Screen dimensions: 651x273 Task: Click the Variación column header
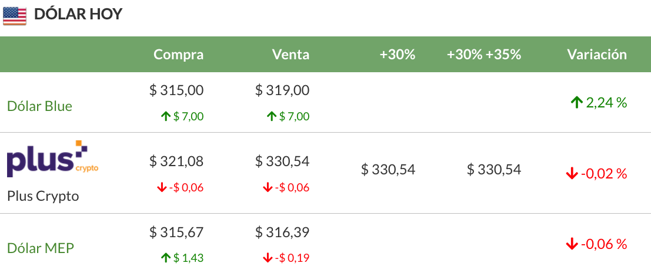[596, 55]
